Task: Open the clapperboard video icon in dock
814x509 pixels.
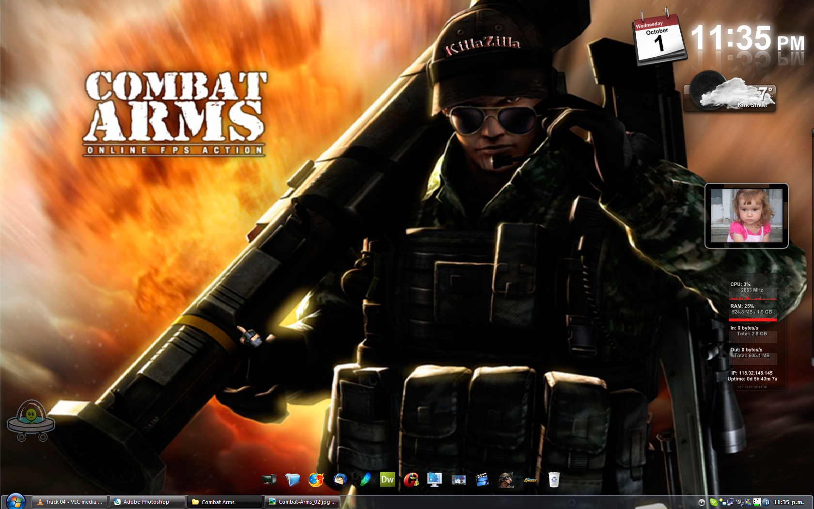Action: click(x=482, y=479)
